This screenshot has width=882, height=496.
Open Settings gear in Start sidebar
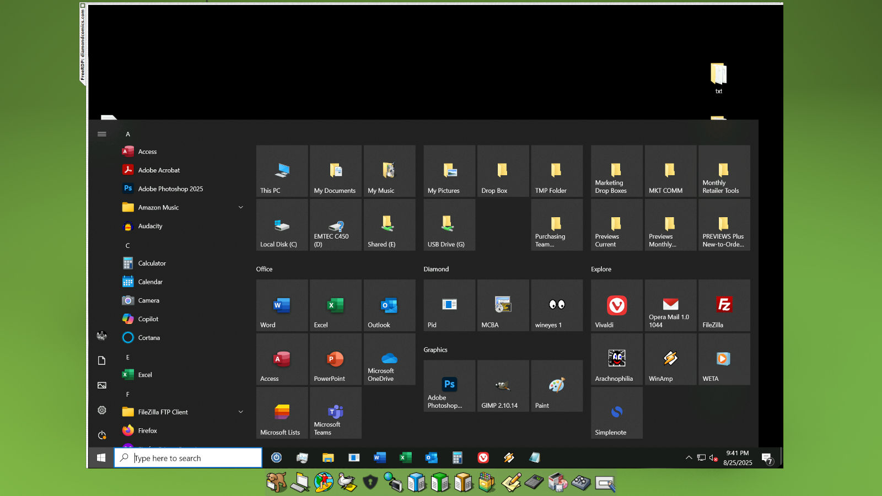(102, 410)
